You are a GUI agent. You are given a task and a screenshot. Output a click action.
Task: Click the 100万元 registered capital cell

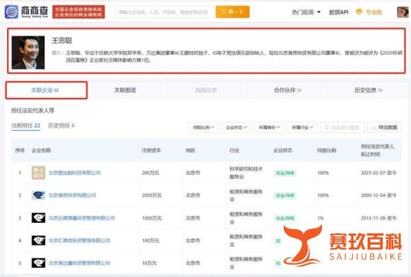click(x=151, y=241)
